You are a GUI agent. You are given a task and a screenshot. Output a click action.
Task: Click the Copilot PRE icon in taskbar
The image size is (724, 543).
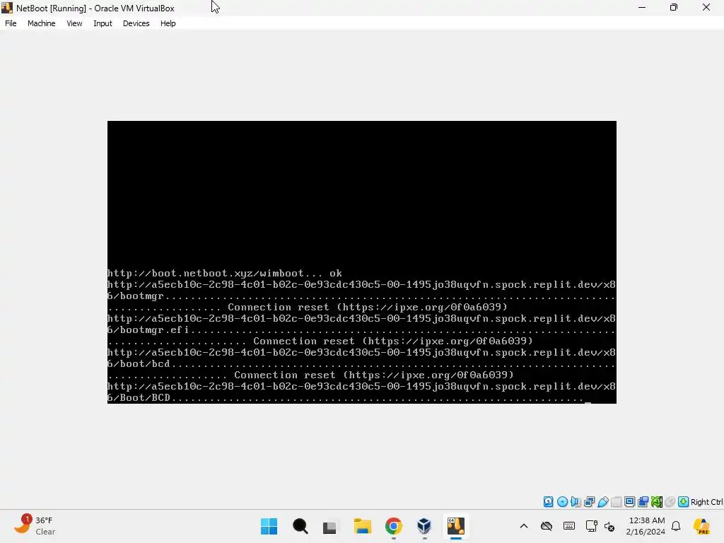(x=702, y=526)
